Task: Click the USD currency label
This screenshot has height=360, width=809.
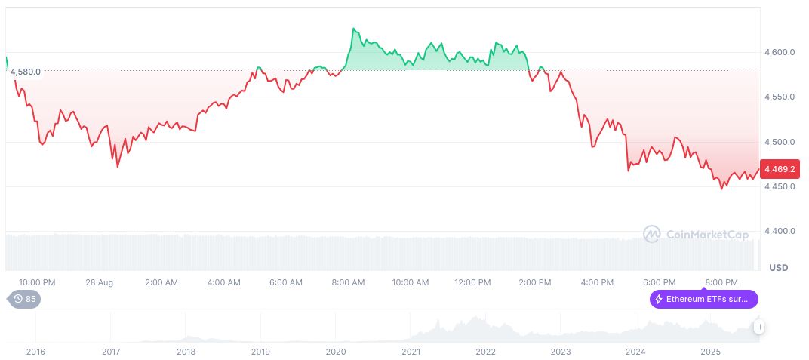Action: click(778, 268)
